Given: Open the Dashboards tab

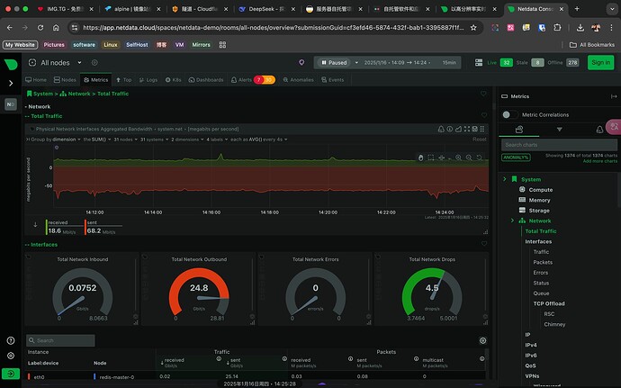Looking at the screenshot, I should click(x=208, y=79).
